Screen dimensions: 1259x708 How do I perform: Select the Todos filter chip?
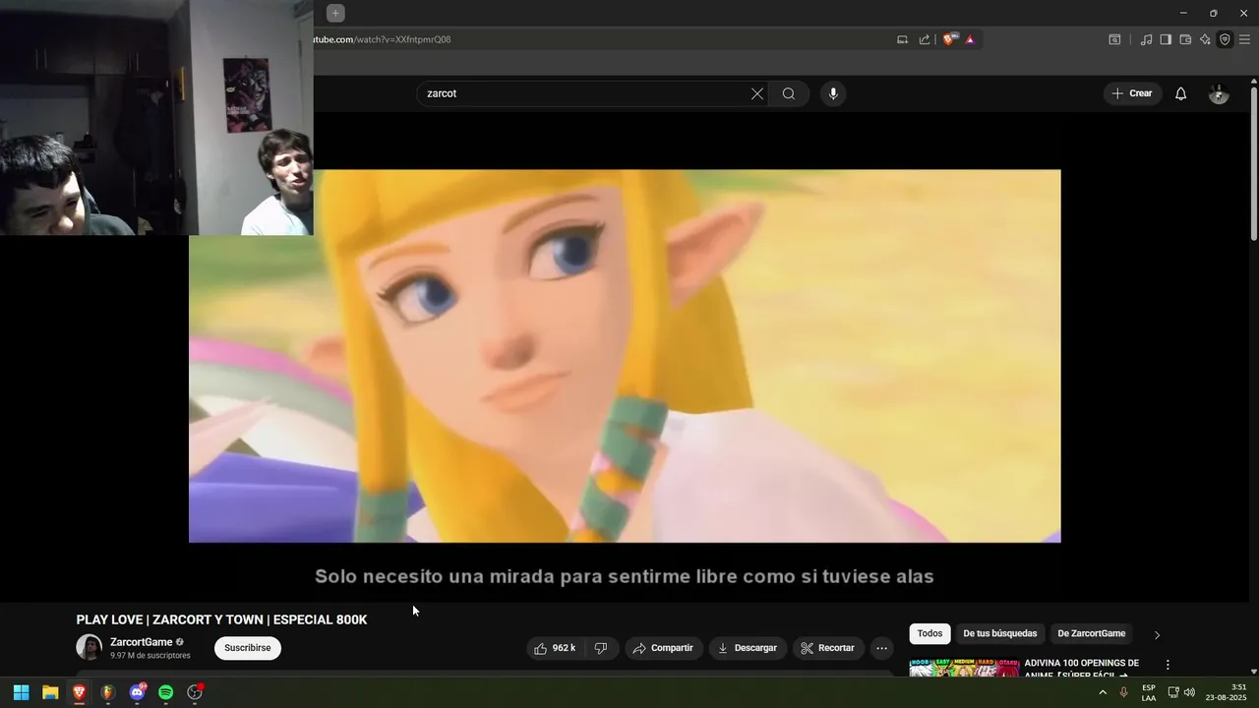[x=929, y=634]
